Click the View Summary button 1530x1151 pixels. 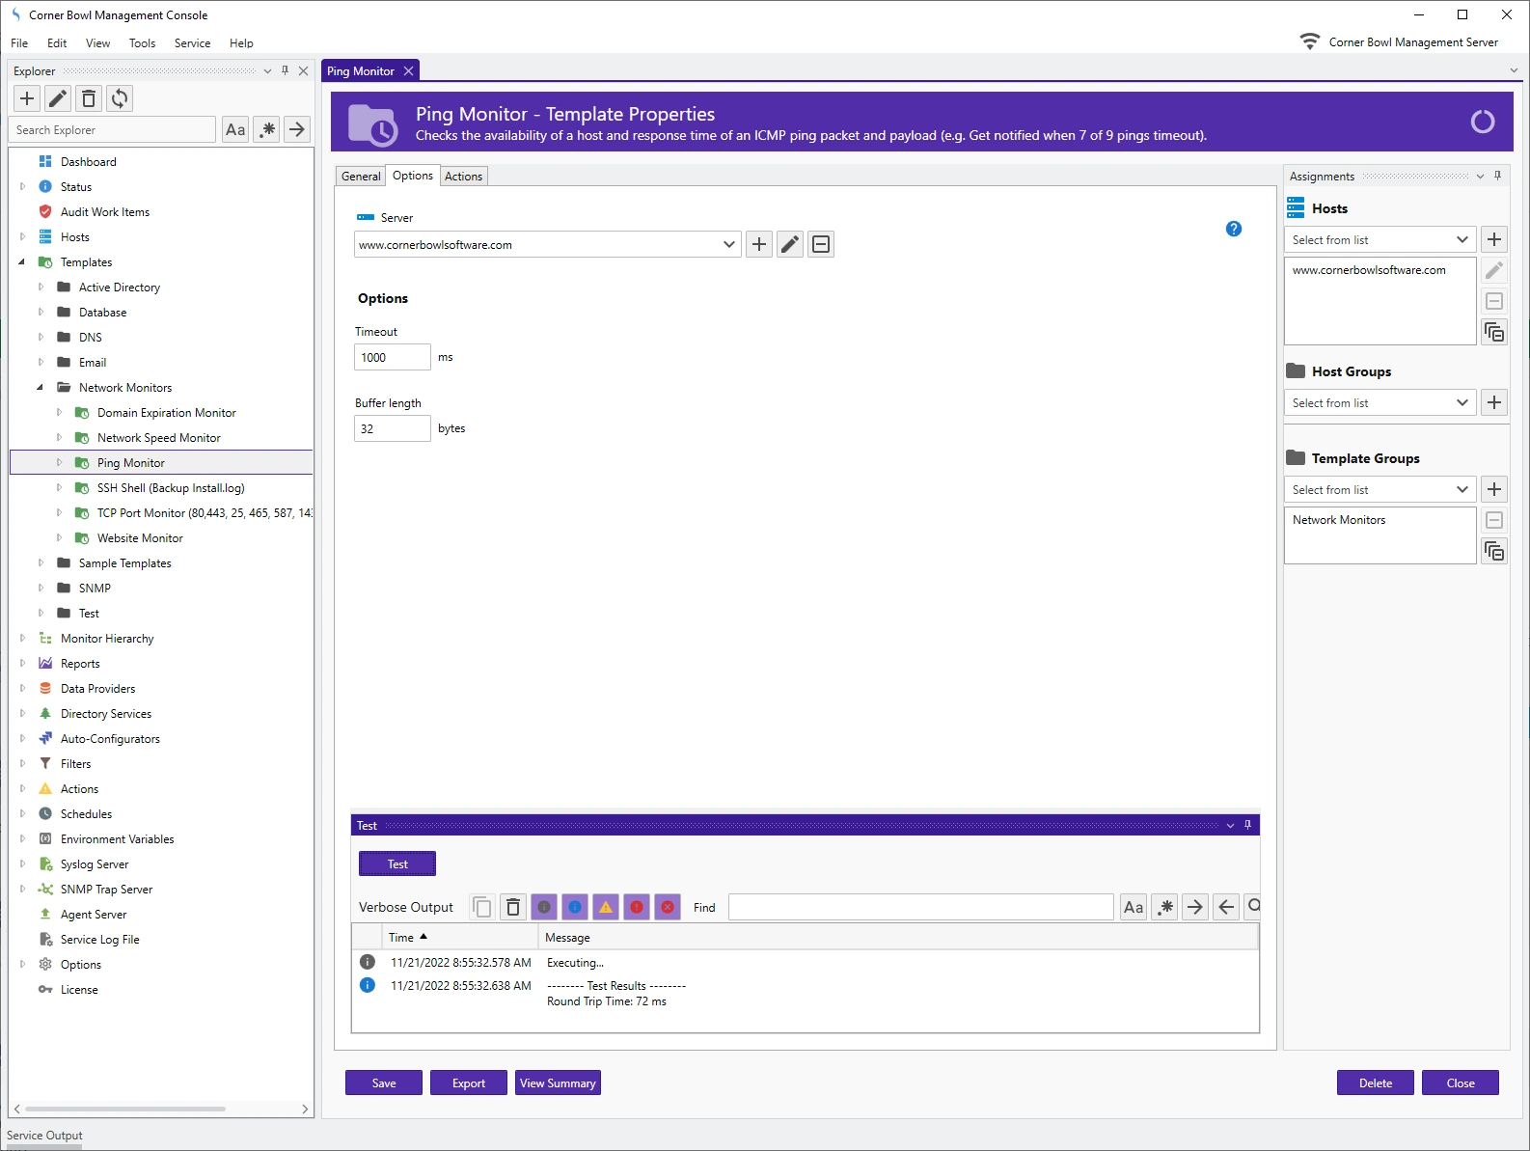558,1083
